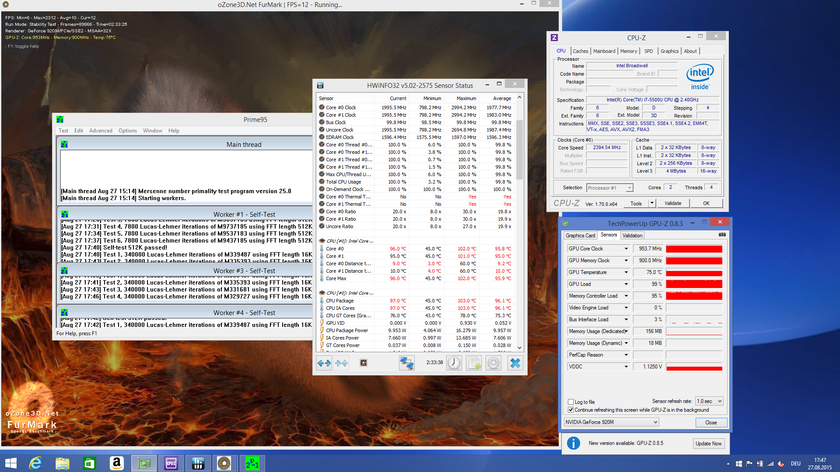Viewport: 840px width, 472px height.
Task: Click HWiNFO Maximum column header
Action: click(466, 98)
